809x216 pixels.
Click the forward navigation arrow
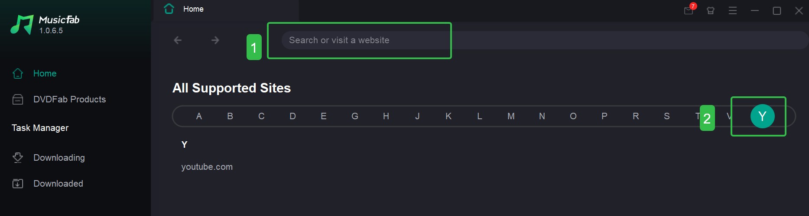215,40
